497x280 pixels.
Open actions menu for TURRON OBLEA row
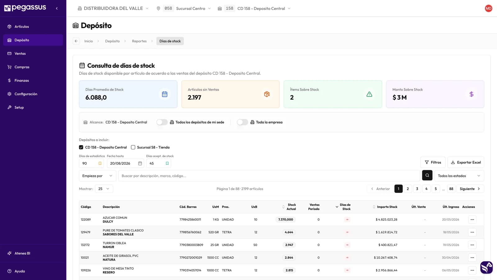pyautogui.click(x=472, y=245)
